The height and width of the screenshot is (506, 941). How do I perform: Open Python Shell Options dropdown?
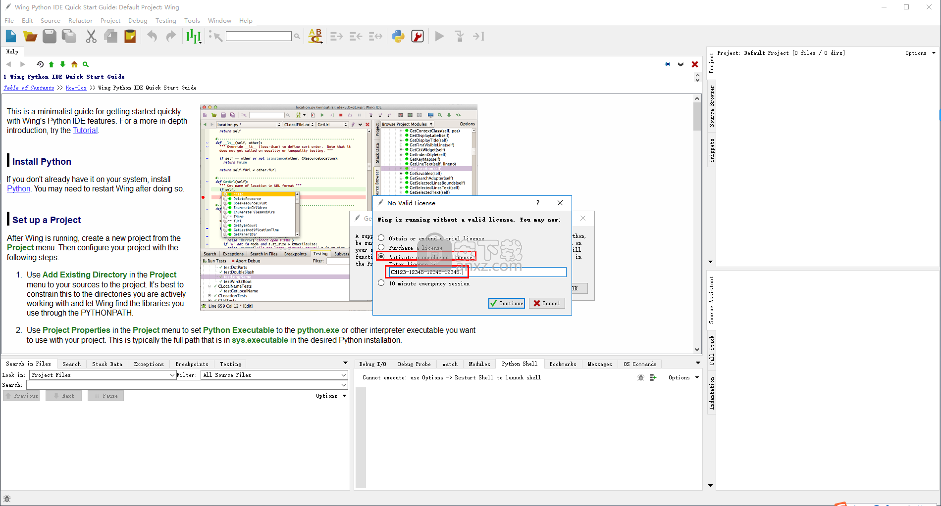[x=683, y=377]
